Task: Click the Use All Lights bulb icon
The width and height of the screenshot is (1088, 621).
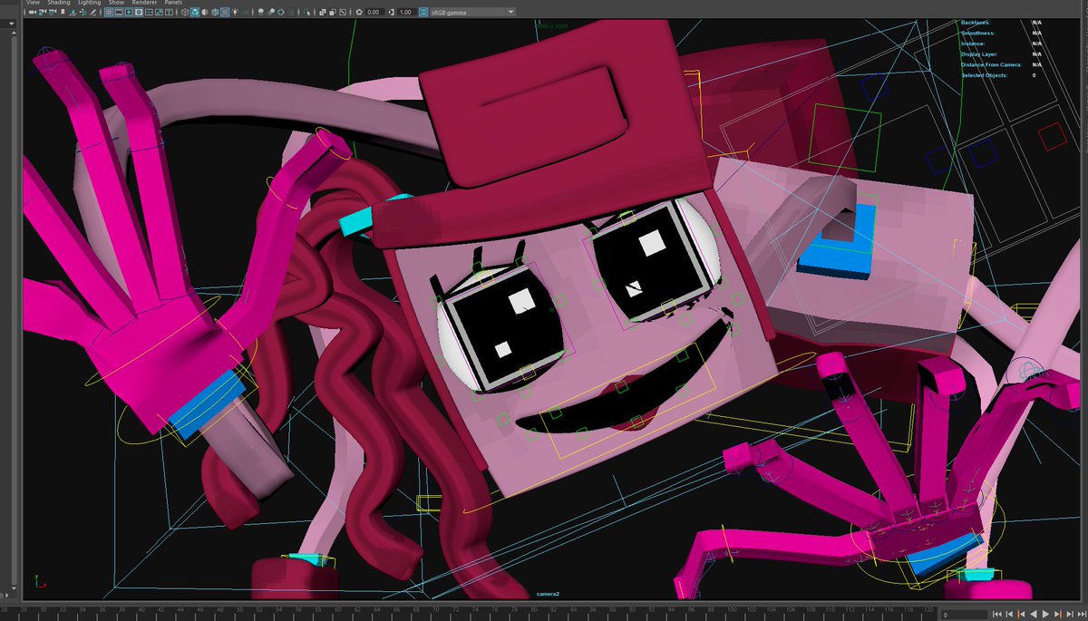Action: 234,13
